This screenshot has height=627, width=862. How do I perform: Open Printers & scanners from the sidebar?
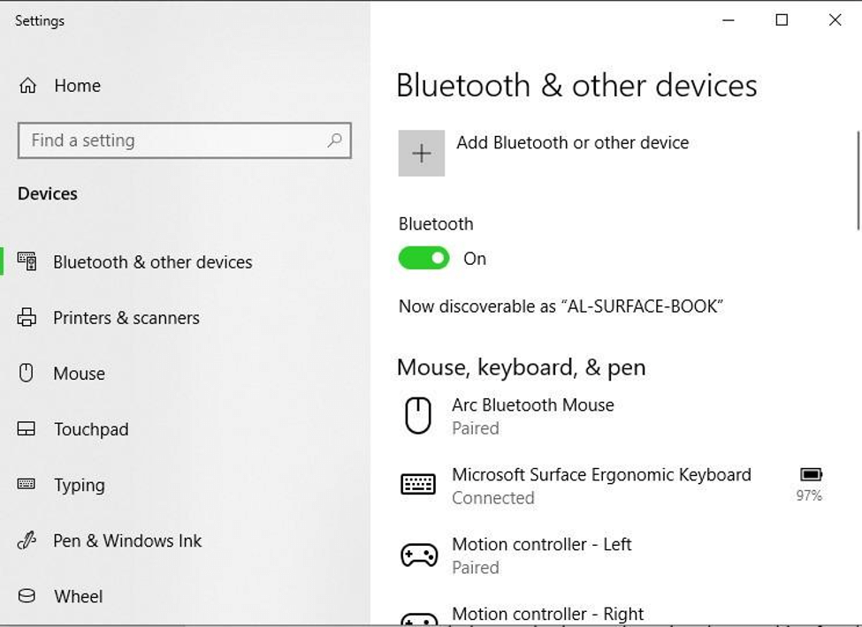pyautogui.click(x=27, y=317)
